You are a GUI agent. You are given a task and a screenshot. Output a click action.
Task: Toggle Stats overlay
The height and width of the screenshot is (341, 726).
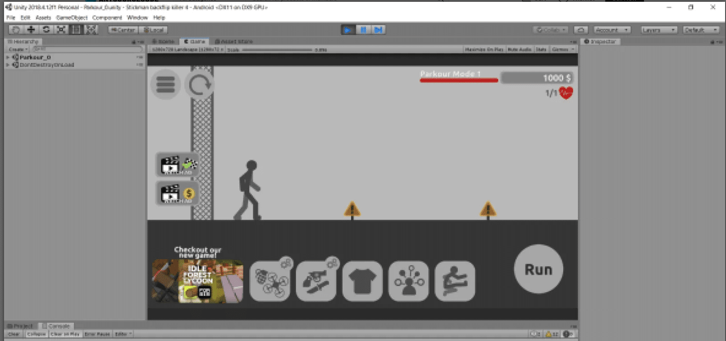coord(541,49)
